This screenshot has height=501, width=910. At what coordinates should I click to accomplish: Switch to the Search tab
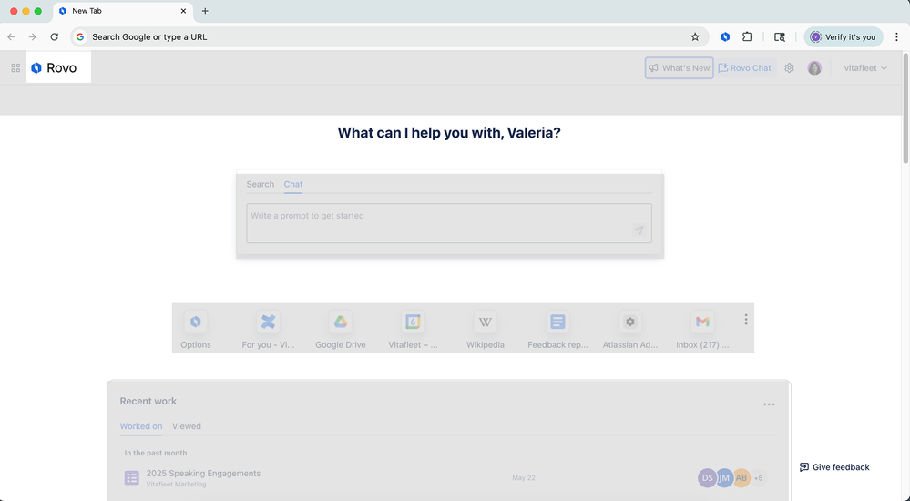(x=260, y=184)
